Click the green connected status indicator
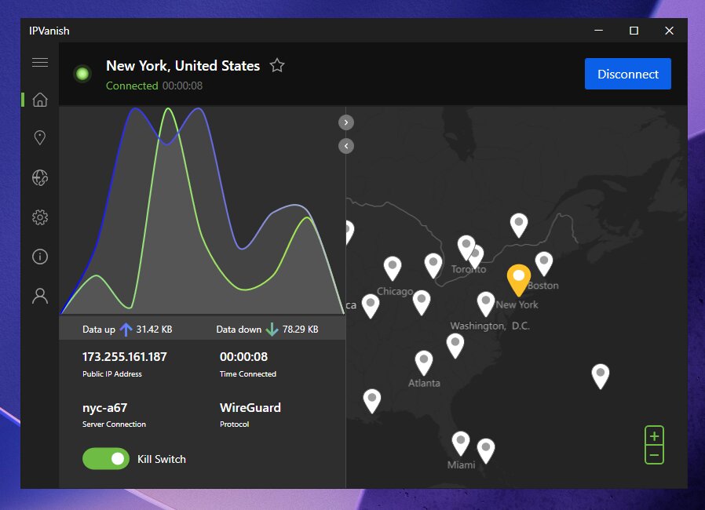This screenshot has width=705, height=510. tap(82, 74)
